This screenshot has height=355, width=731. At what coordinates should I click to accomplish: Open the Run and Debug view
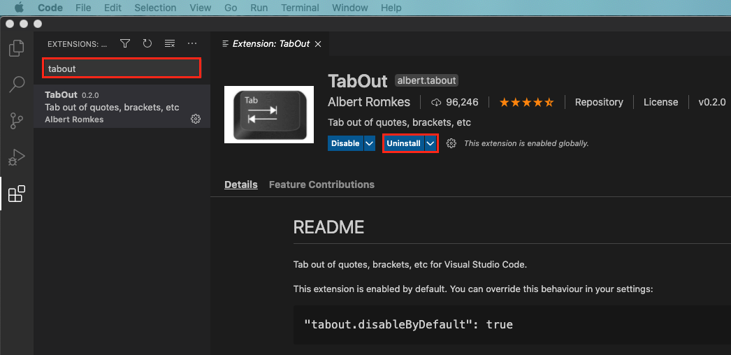17,157
